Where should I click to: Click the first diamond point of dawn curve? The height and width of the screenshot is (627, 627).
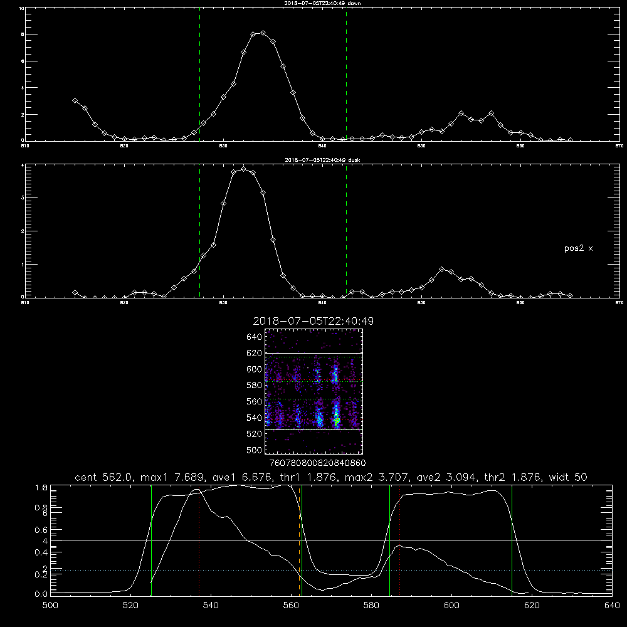[x=75, y=101]
